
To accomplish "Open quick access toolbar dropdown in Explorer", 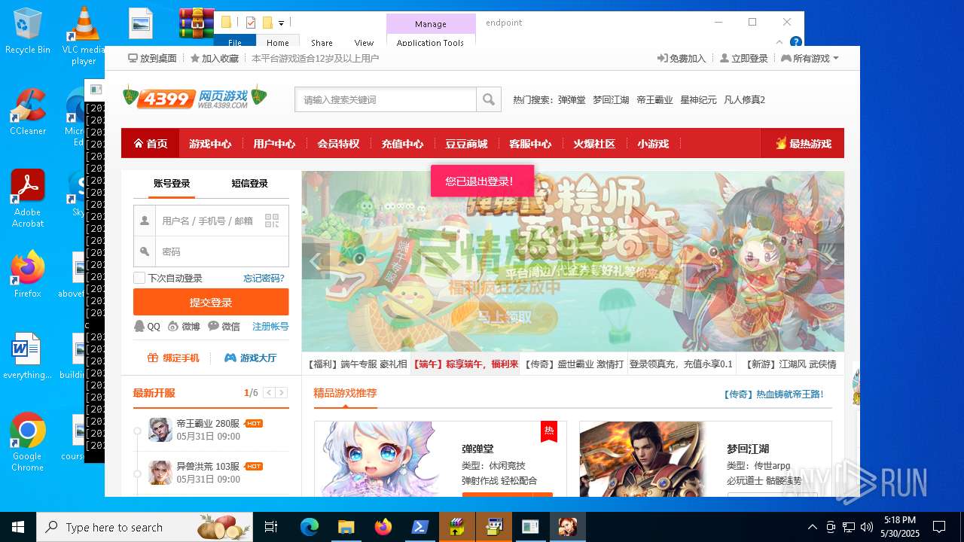I will [281, 23].
